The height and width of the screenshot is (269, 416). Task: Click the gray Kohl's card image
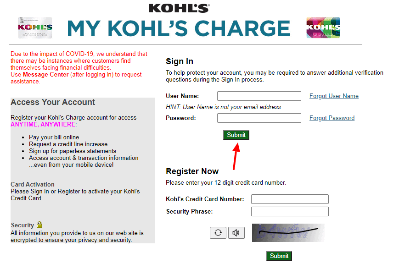coord(35,28)
